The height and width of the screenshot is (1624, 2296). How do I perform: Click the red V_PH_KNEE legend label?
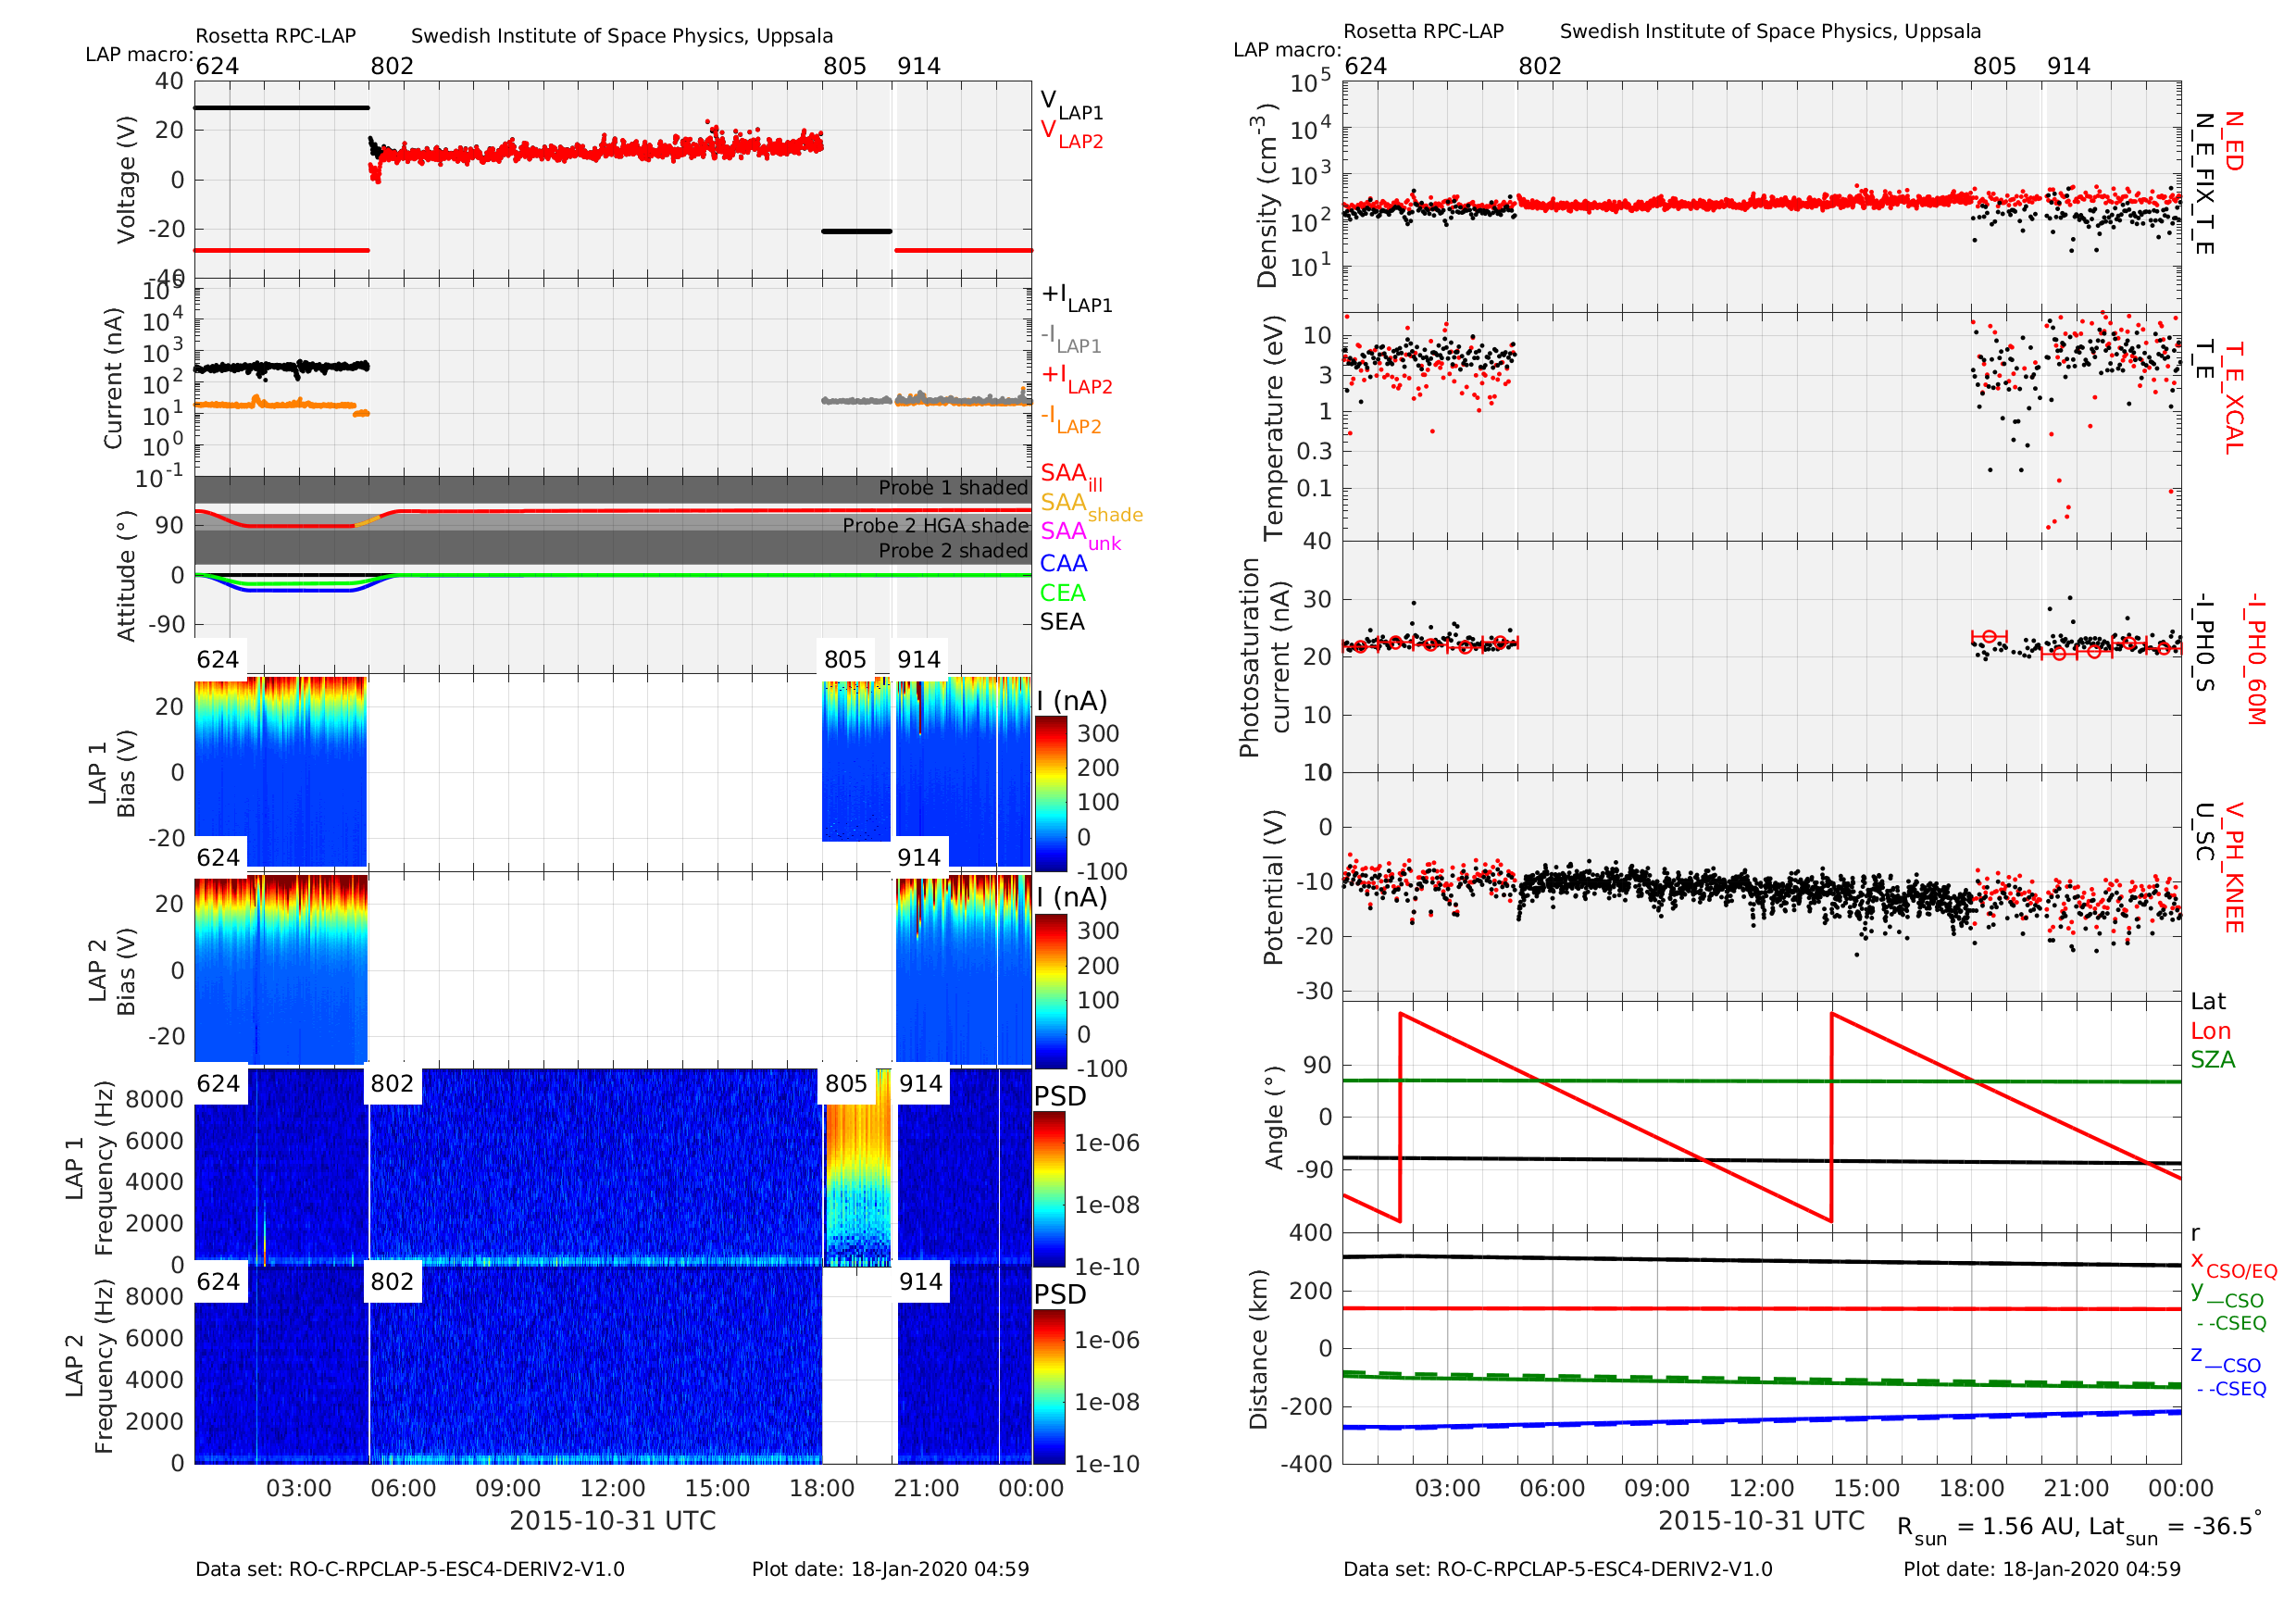[x=2233, y=868]
